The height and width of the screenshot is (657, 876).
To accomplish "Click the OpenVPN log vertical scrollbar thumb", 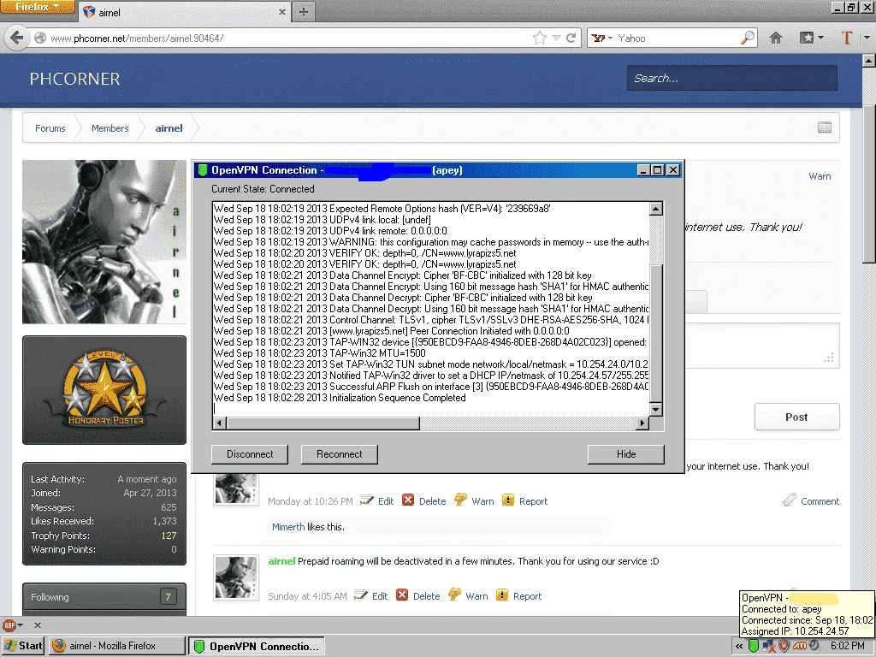I will click(x=656, y=333).
